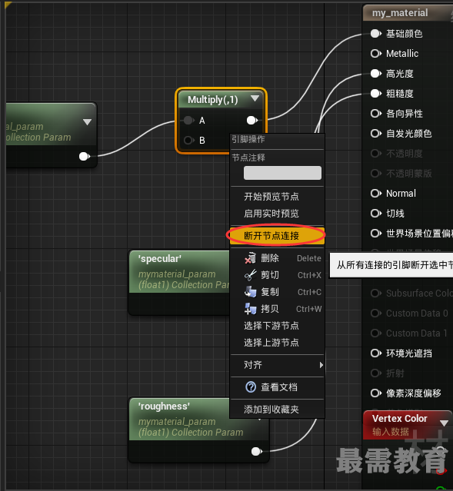Image resolution: width=453 pixels, height=491 pixels.
Task: Click the Delete trash icon in context menu
Action: [250, 258]
